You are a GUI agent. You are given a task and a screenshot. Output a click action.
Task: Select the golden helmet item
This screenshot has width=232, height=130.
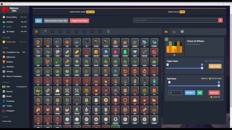coord(38,110)
